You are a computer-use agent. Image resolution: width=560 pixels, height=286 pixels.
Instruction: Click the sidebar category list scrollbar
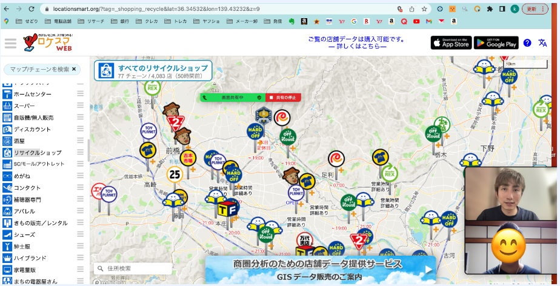(x=88, y=150)
